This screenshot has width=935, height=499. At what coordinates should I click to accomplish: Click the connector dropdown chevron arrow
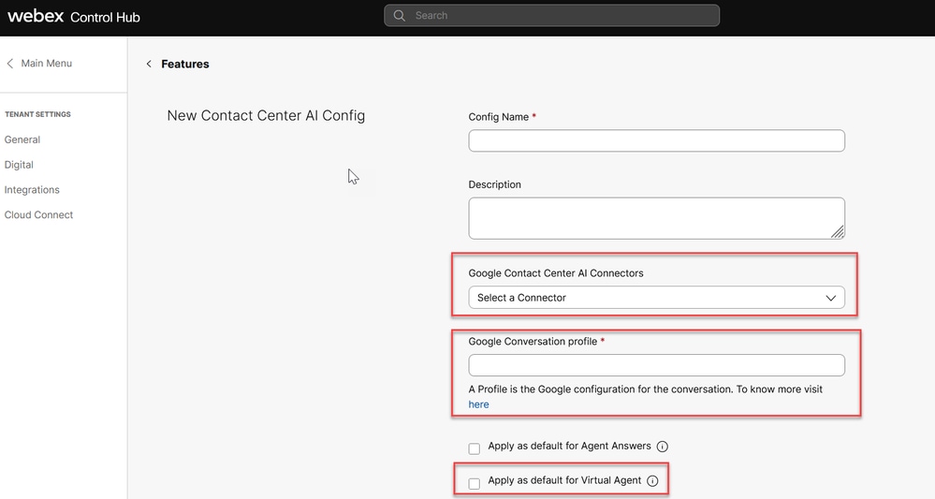pyautogui.click(x=831, y=298)
